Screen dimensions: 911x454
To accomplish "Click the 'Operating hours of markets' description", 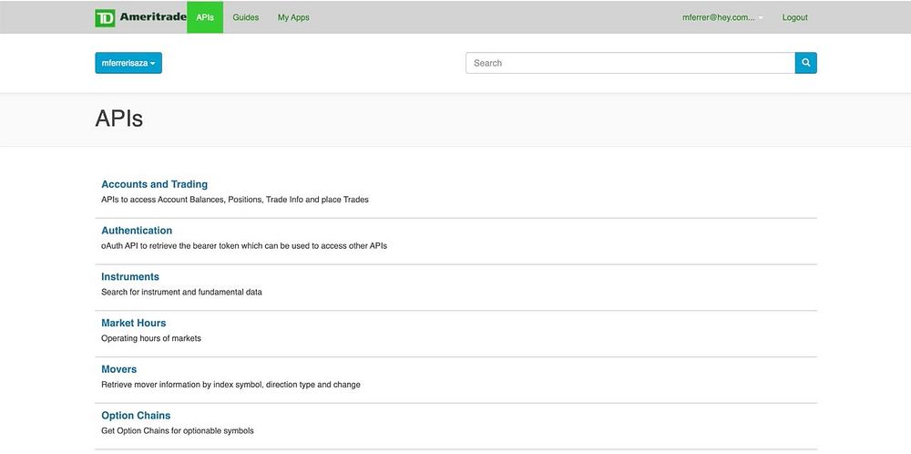I will pos(151,338).
